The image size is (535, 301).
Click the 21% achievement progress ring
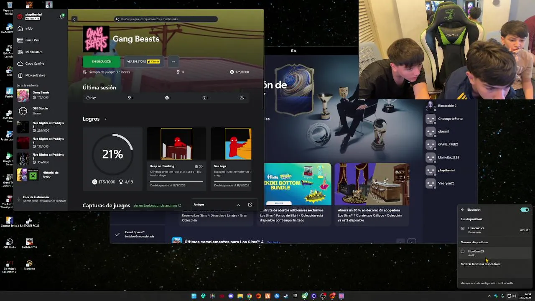pos(112,154)
